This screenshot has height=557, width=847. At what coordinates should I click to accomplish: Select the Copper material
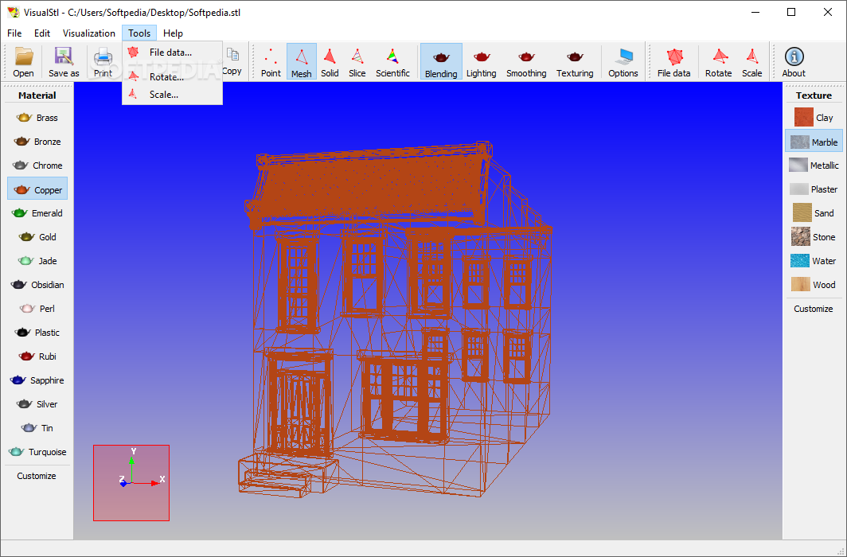point(37,189)
